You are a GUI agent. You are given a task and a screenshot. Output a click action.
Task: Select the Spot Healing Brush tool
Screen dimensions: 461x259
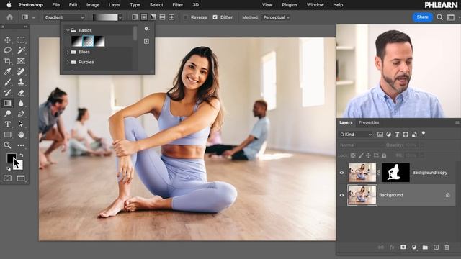[21, 71]
